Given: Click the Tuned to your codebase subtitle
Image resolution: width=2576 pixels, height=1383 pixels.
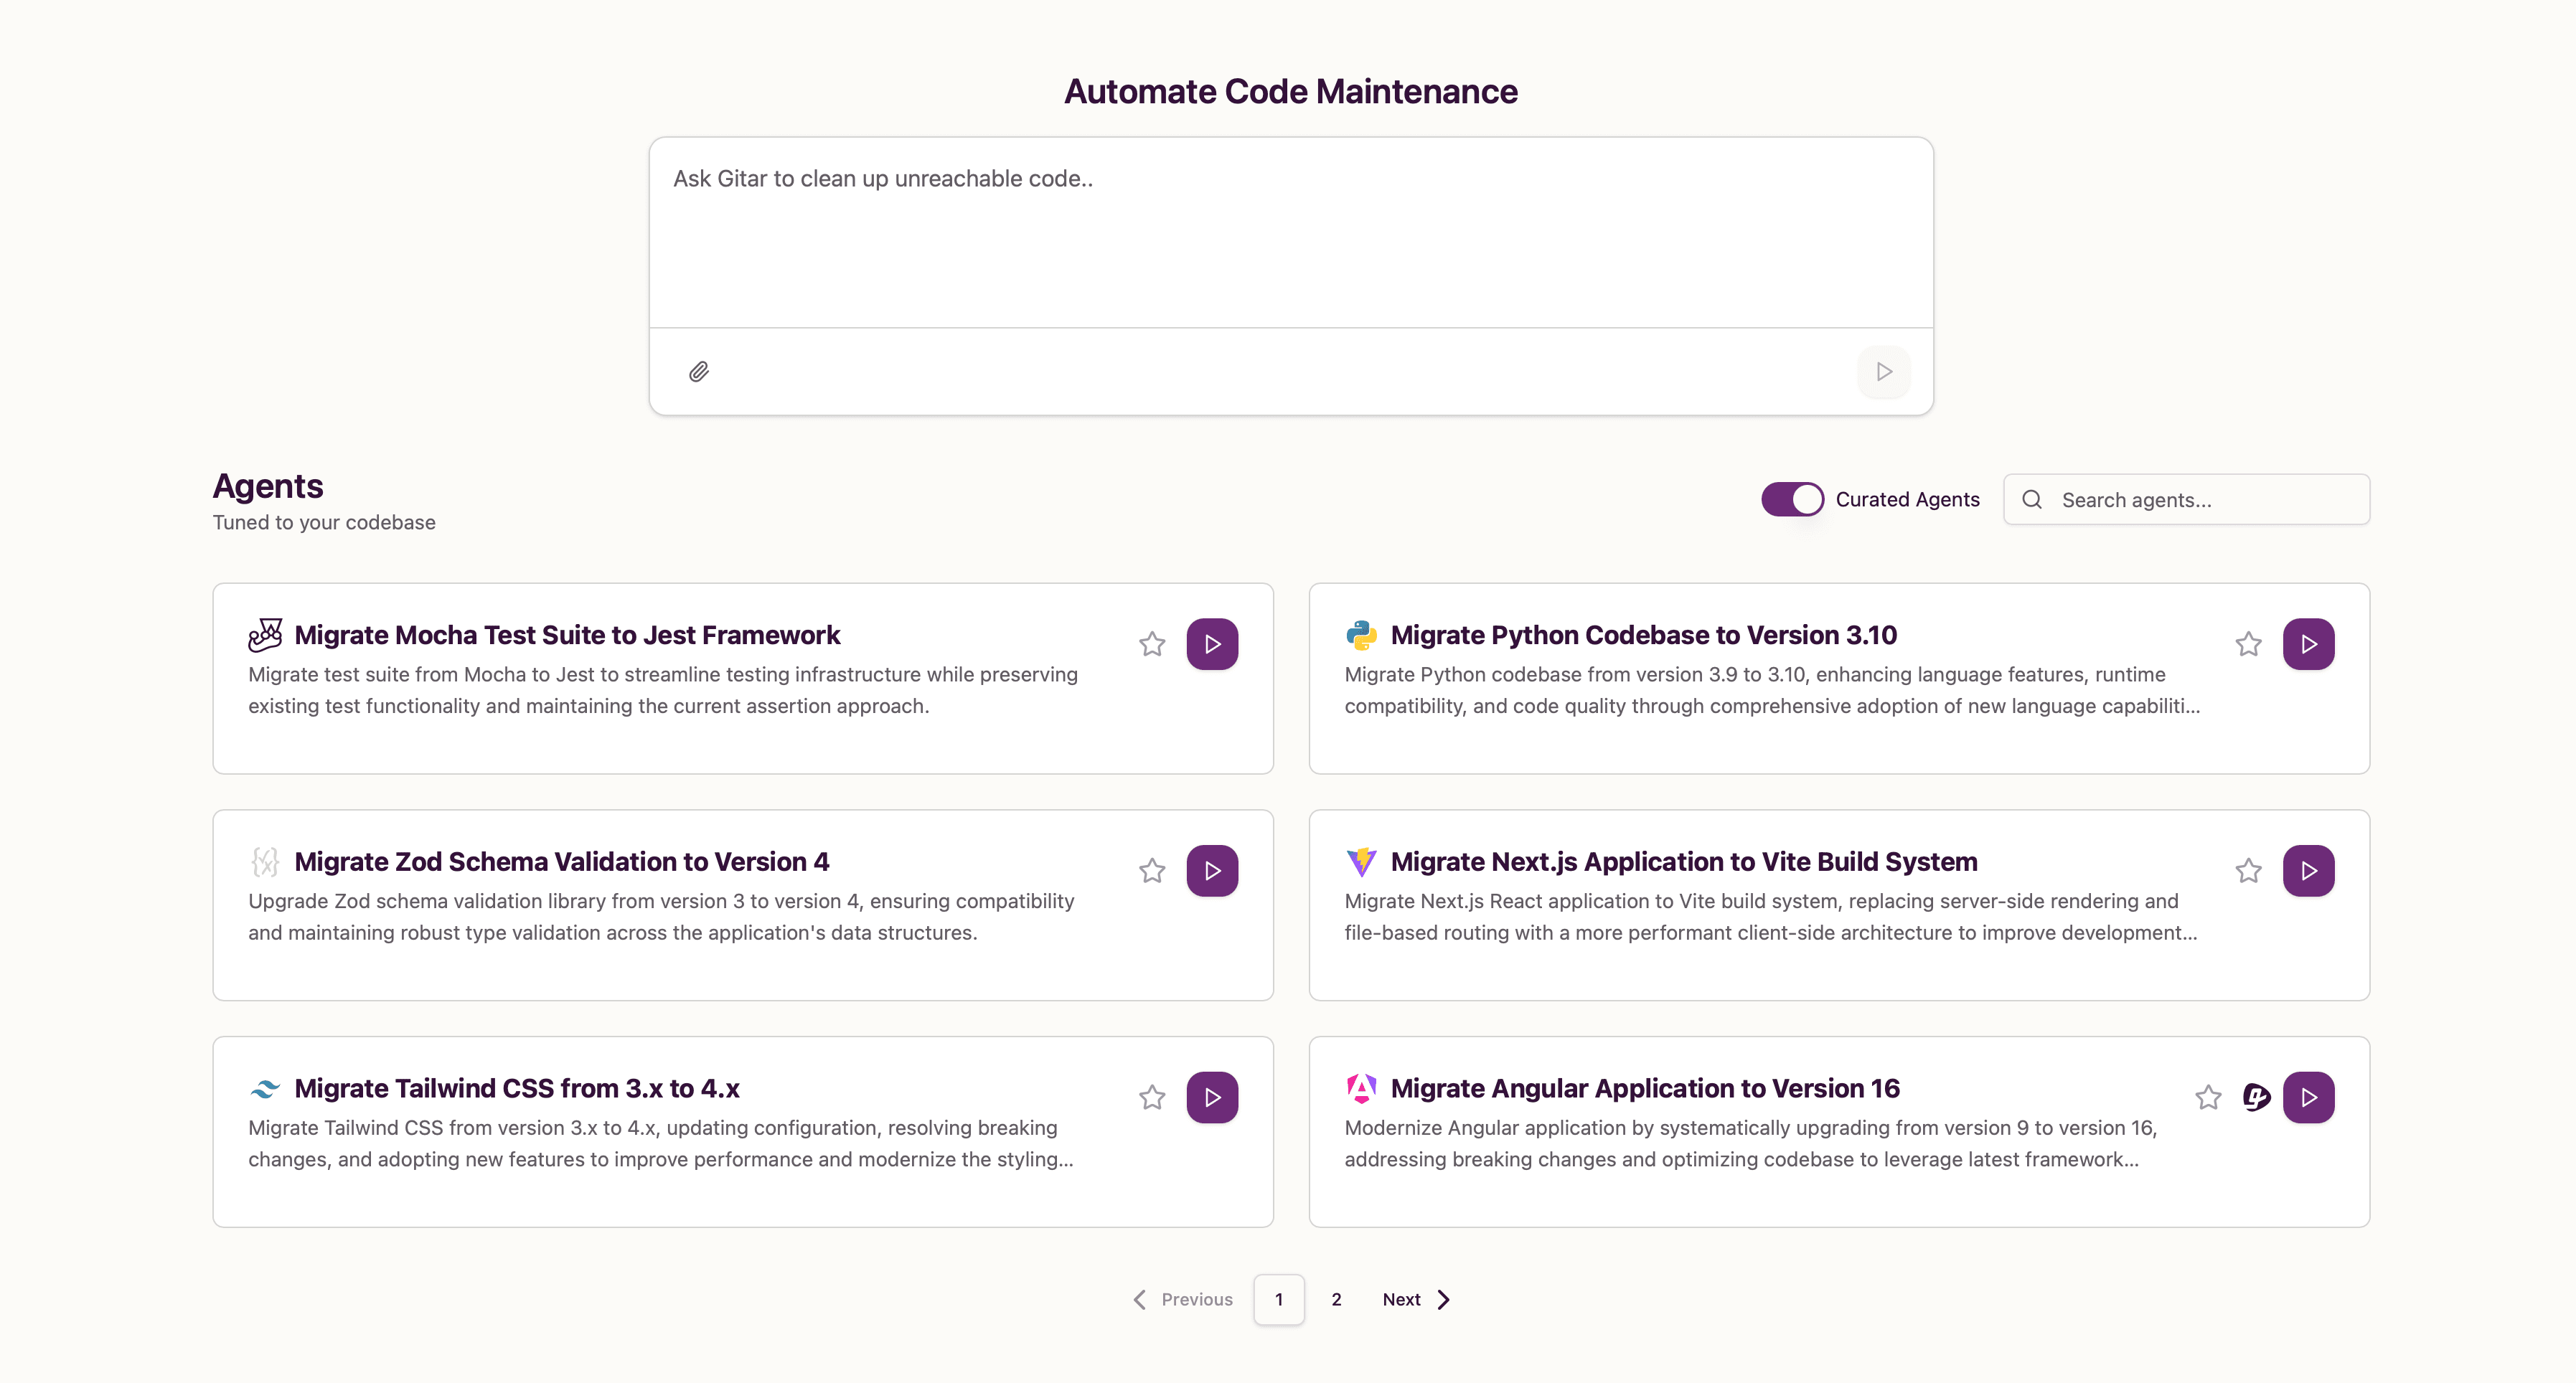Looking at the screenshot, I should pos(324,522).
